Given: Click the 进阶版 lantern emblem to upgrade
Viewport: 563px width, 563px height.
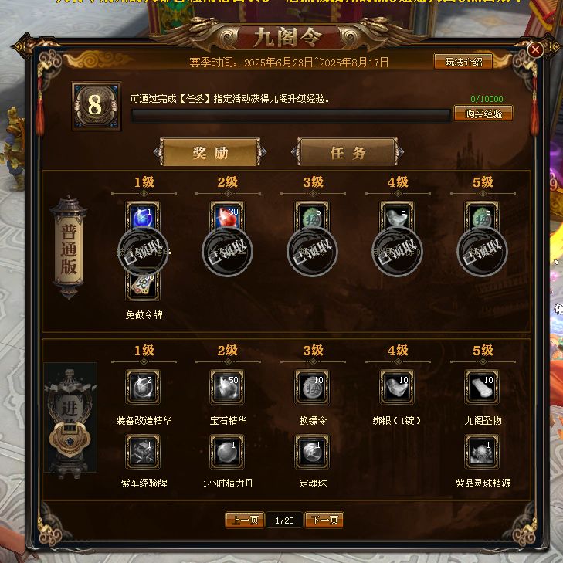Looking at the screenshot, I should pos(70,419).
